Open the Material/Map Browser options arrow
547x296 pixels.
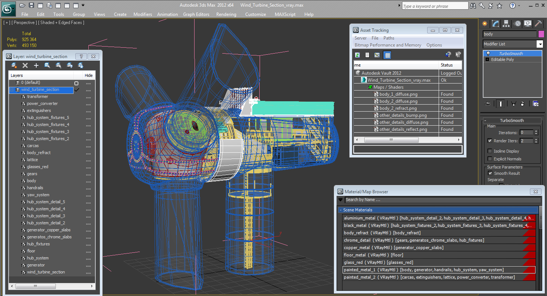tap(341, 200)
